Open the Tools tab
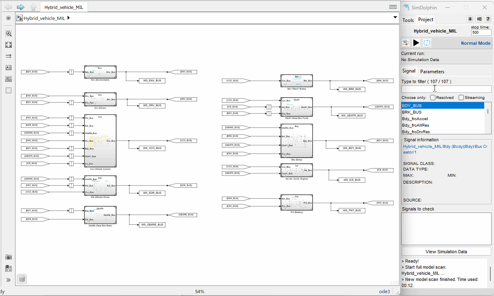494x296 pixels. click(408, 20)
